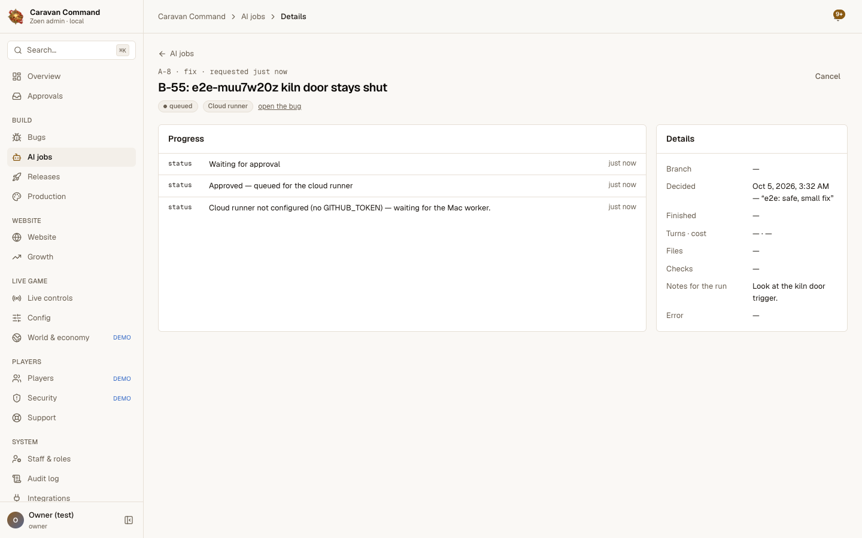Screen dimensions: 862x538
Task: Select the Production palette icon
Action: click(x=17, y=197)
